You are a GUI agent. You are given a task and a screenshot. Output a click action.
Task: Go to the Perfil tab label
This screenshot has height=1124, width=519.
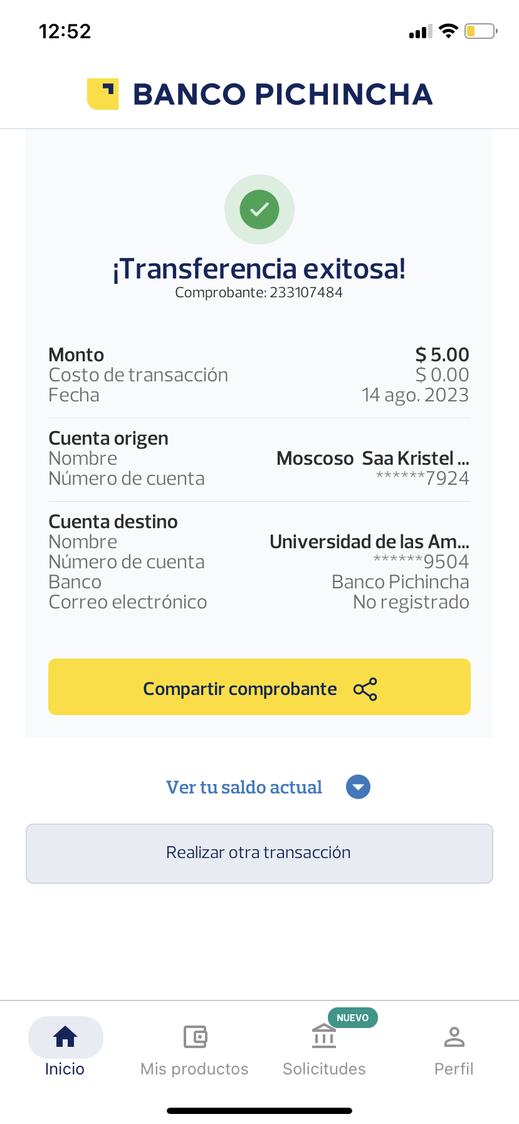pyautogui.click(x=454, y=1069)
